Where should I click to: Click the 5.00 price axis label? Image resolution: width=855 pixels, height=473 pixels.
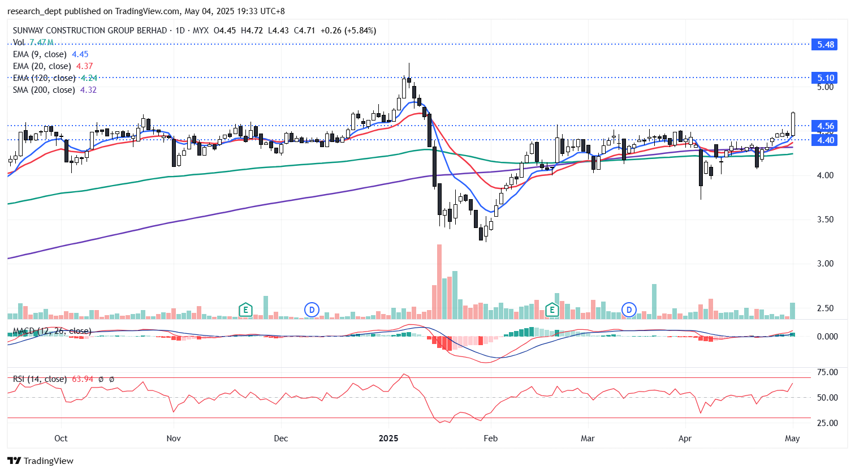(x=825, y=87)
